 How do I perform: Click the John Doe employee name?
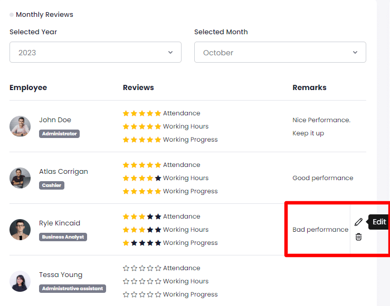[x=55, y=120]
